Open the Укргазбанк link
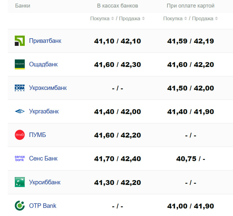Screen dimensions: 233x216 point(44,111)
